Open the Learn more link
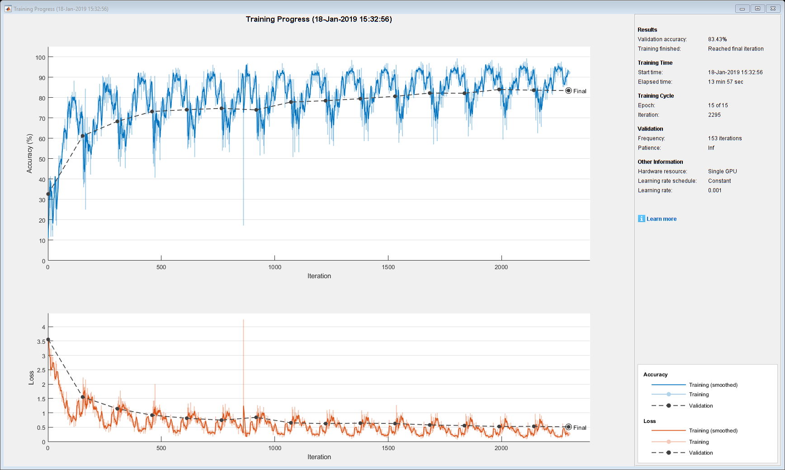The width and height of the screenshot is (785, 470). pos(662,219)
